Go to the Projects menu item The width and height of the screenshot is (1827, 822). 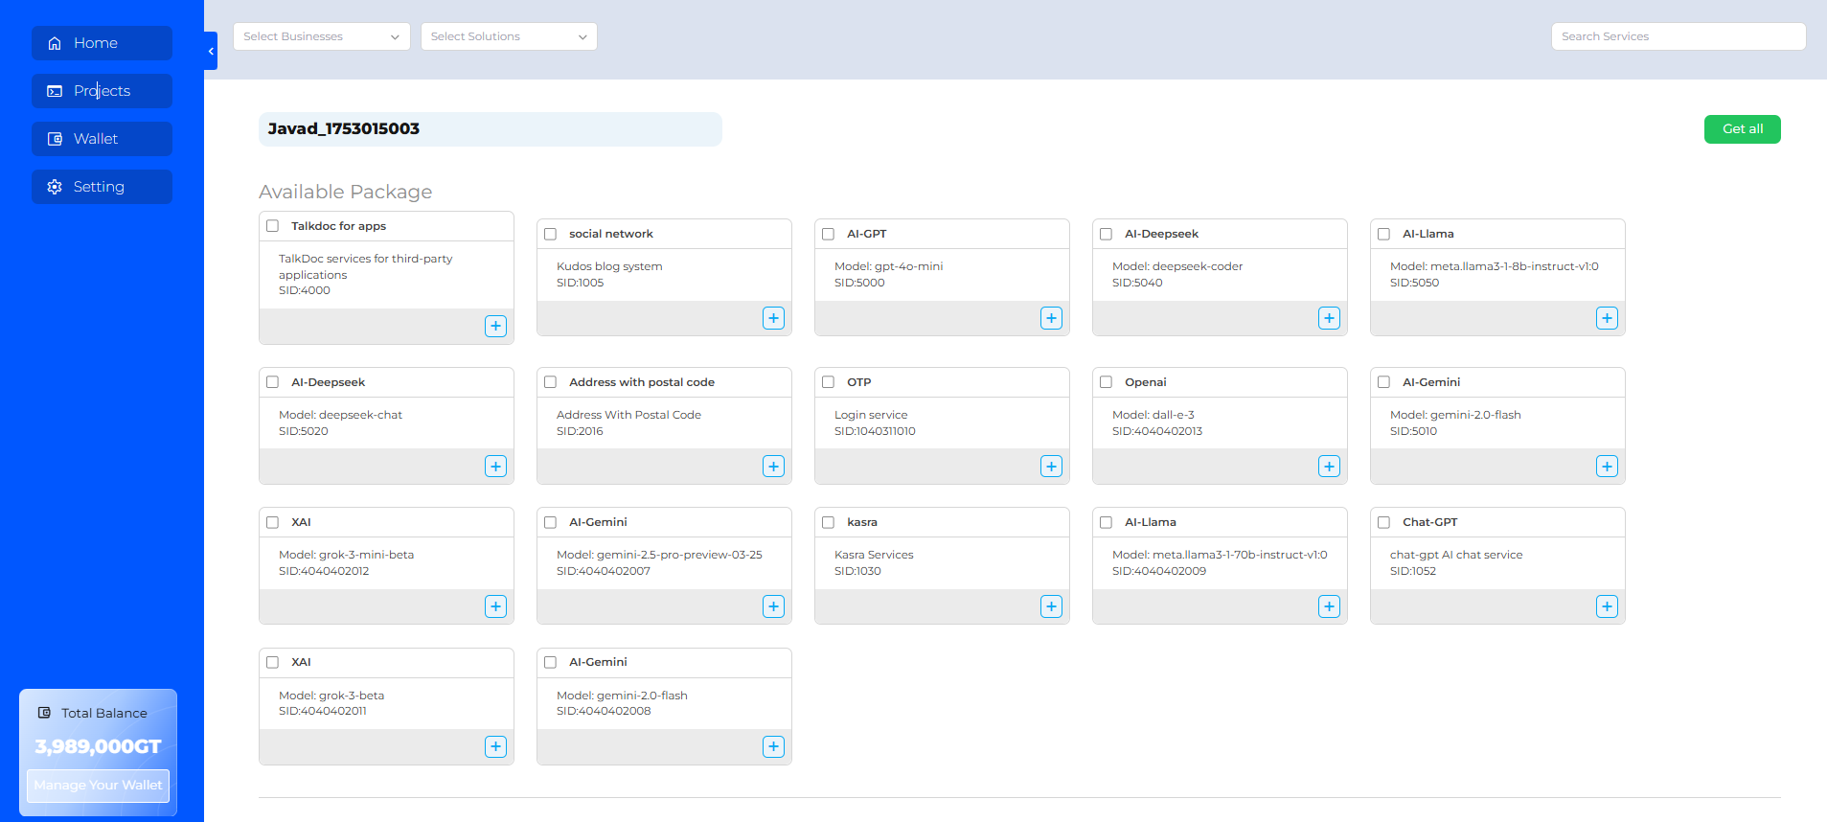tap(102, 91)
